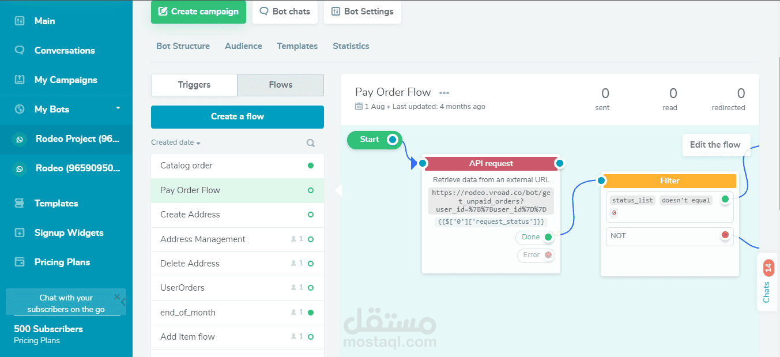Click the unpaid orders API URL text

coord(491,201)
